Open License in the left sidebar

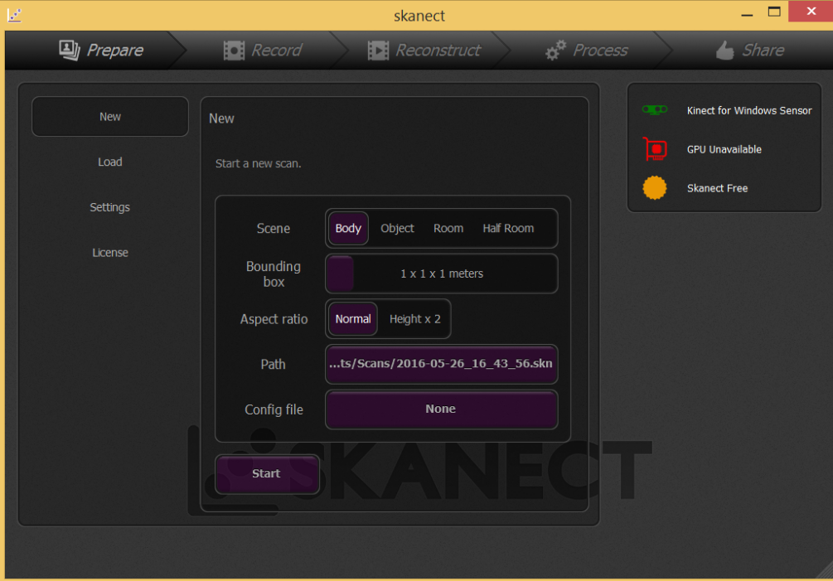(110, 252)
